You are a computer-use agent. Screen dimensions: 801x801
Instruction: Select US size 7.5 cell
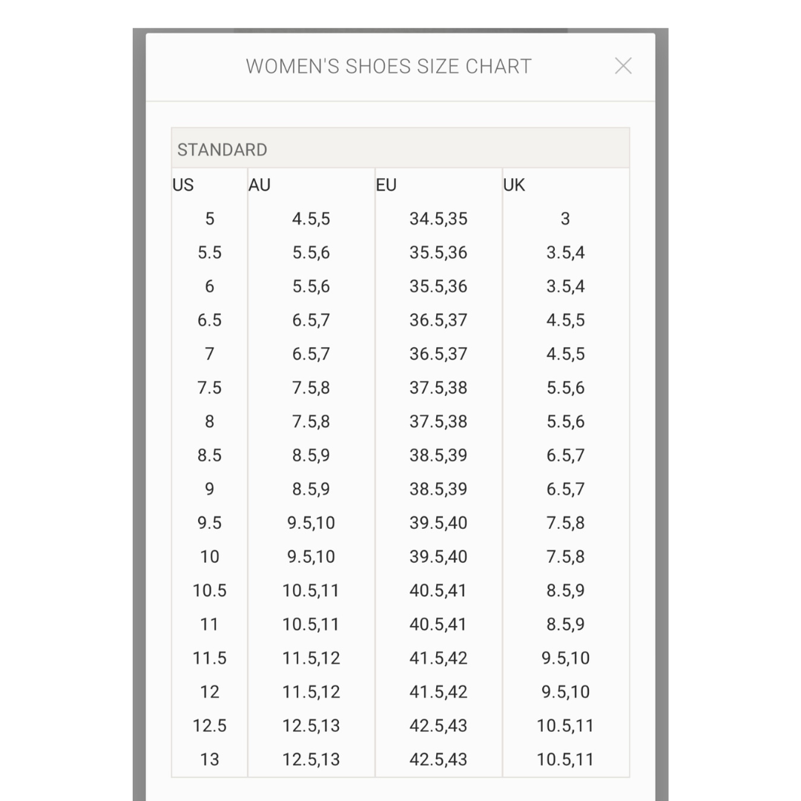pyautogui.click(x=210, y=388)
